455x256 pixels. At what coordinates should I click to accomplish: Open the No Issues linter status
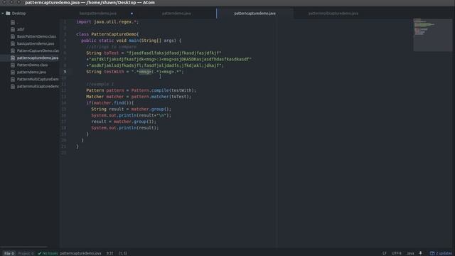(48, 253)
